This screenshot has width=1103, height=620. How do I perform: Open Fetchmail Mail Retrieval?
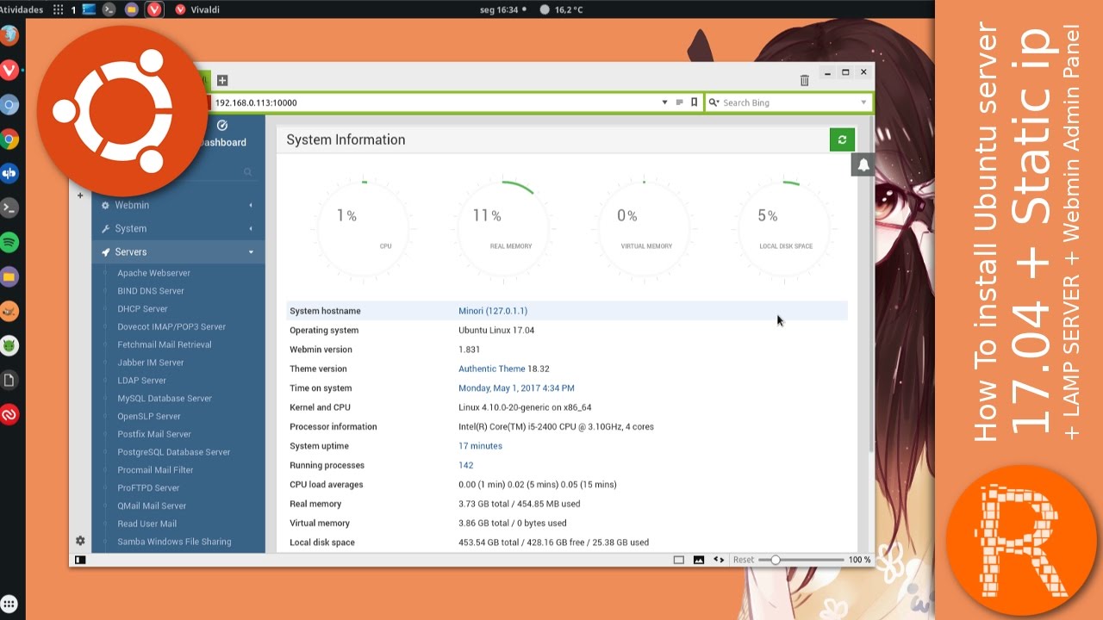pyautogui.click(x=165, y=344)
